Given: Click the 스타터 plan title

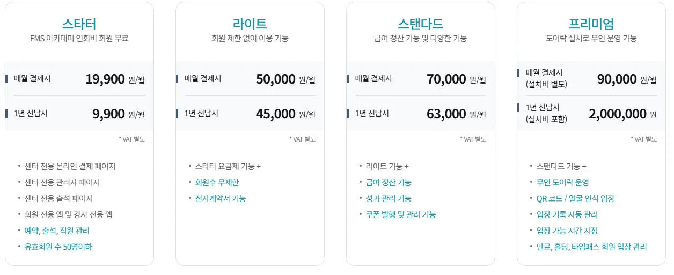Looking at the screenshot, I should pos(79,24).
